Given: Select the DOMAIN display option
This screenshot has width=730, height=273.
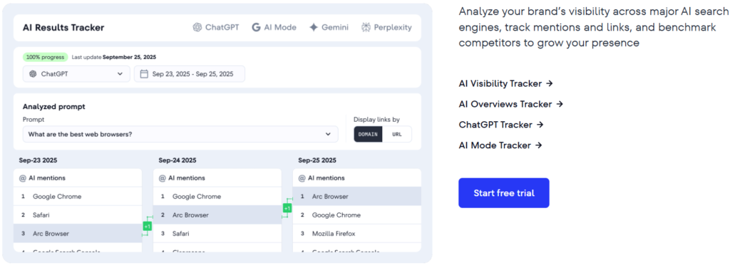Looking at the screenshot, I should (x=369, y=134).
